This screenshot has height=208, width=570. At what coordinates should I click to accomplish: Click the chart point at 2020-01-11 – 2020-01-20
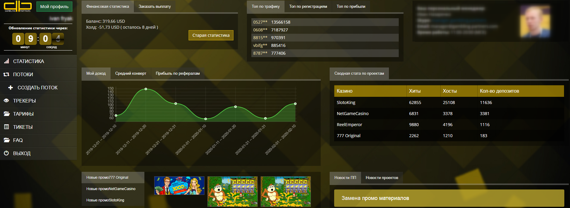coord(236,107)
